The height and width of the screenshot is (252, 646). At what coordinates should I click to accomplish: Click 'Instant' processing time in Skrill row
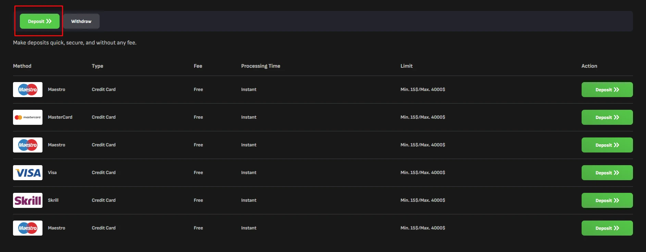pyautogui.click(x=249, y=200)
